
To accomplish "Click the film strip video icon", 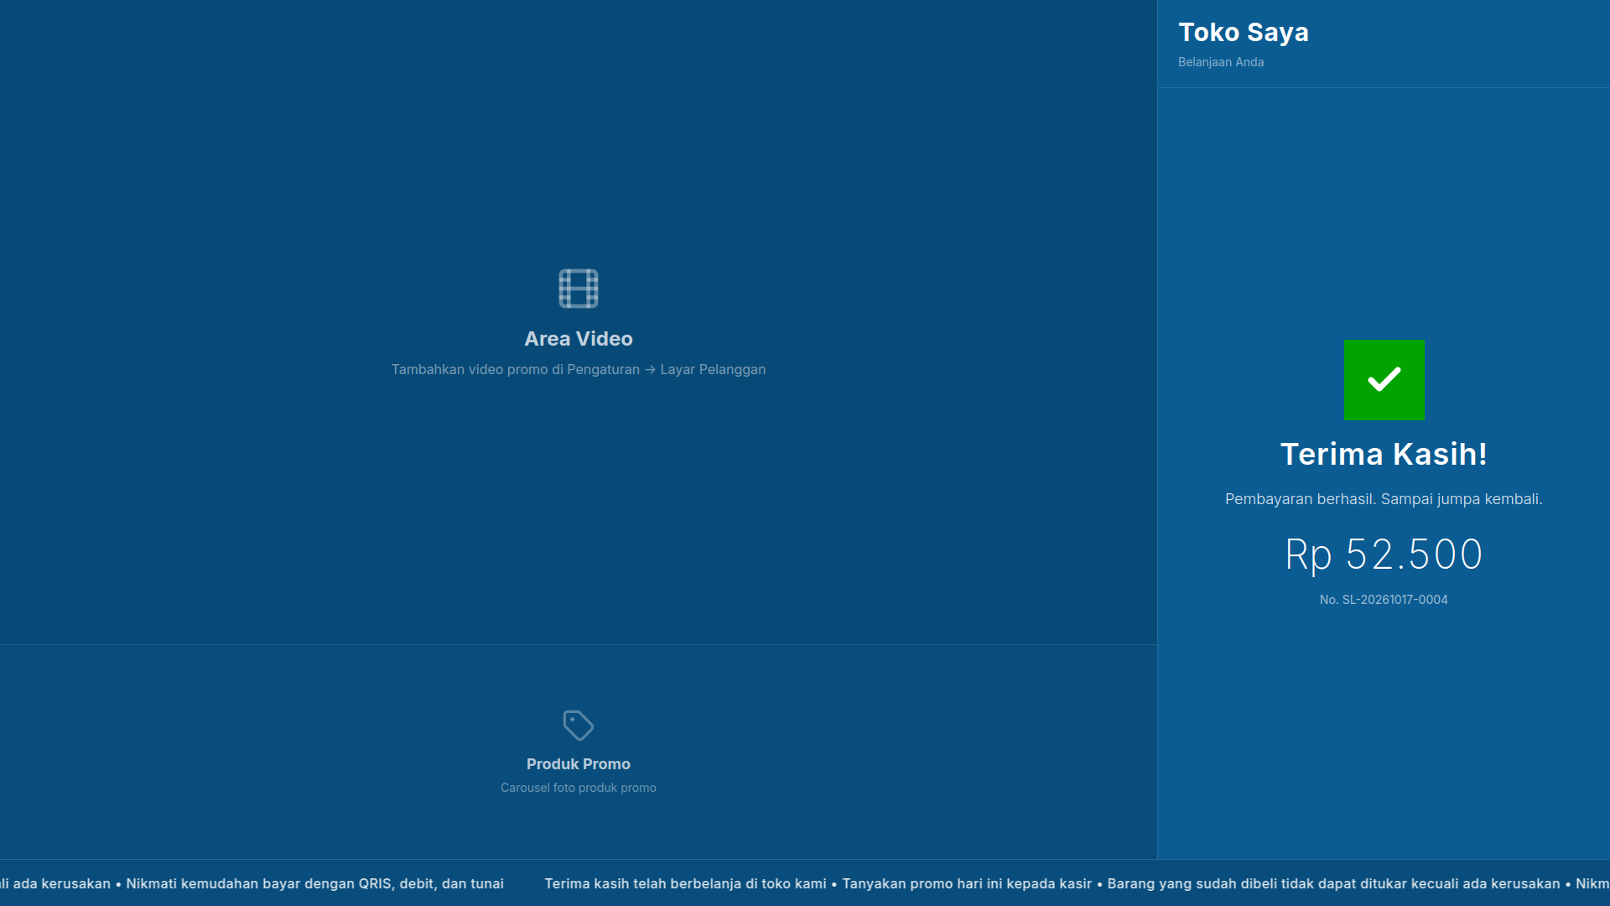I will pos(579,289).
